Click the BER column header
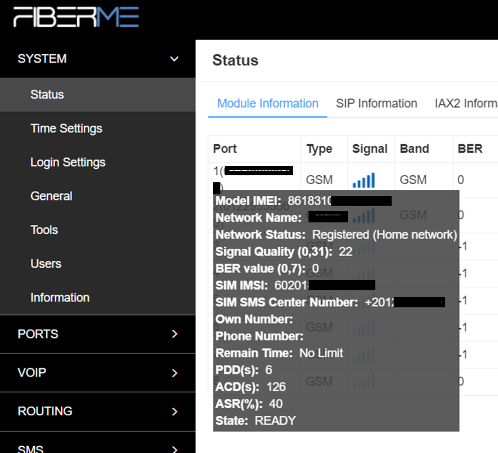 (470, 149)
